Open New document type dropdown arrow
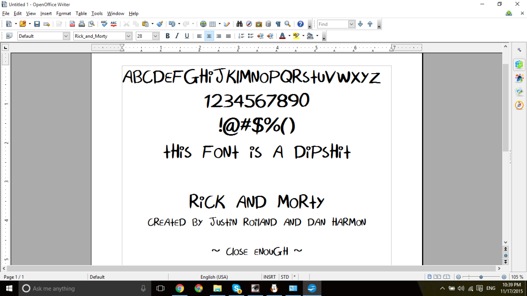The image size is (527, 296). point(16,24)
